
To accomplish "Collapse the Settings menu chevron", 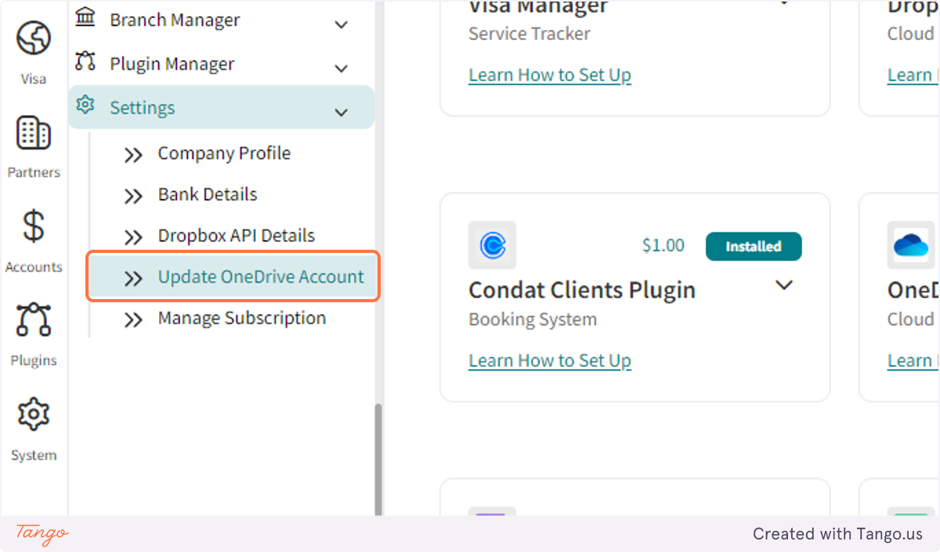I will point(341,112).
